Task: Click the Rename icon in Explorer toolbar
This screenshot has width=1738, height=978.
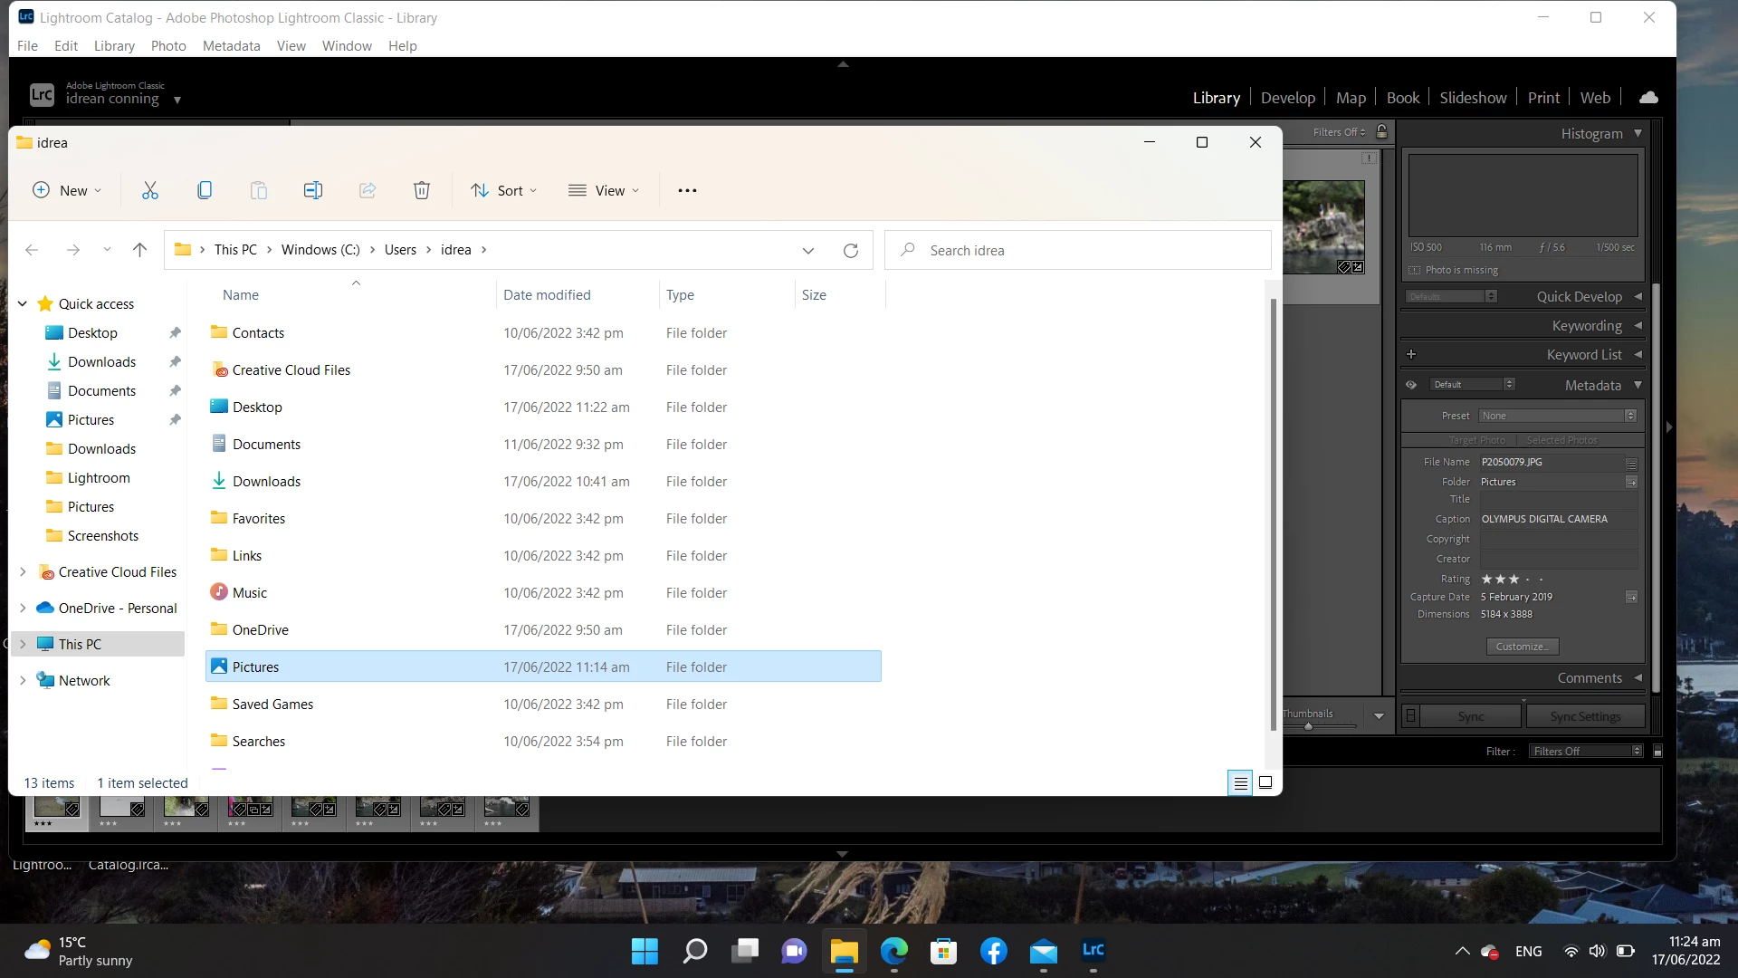Action: pos(313,190)
